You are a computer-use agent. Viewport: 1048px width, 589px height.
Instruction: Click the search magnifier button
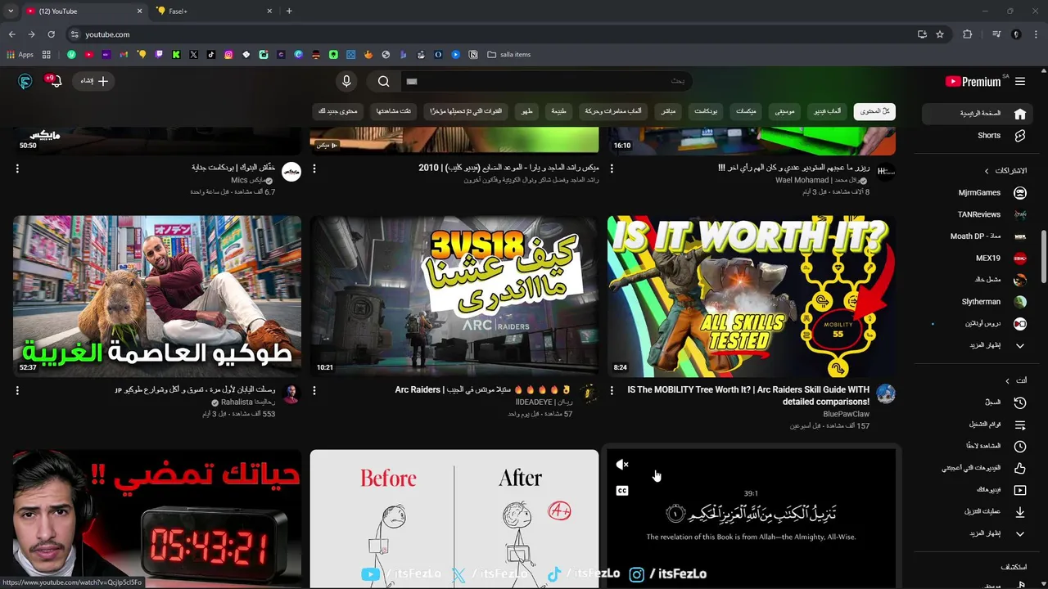[383, 81]
